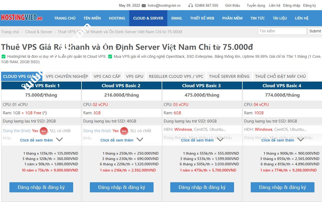Switch to the THUÊ SERVER RIÊNG tab
Viewport: 322px width, 202px height.
(229, 76)
